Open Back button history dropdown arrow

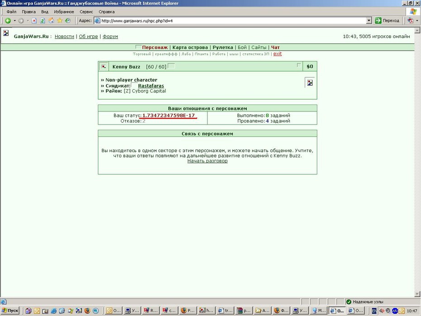(x=14, y=21)
